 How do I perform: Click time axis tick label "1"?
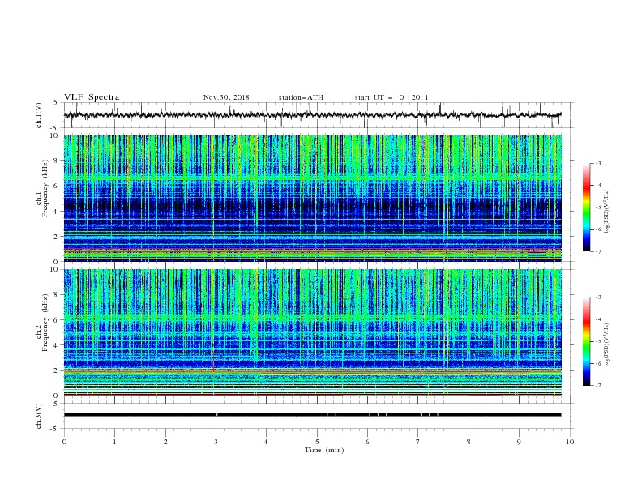click(114, 442)
